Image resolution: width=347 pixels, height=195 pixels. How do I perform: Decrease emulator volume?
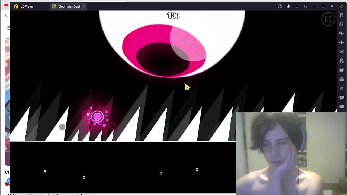point(342,42)
